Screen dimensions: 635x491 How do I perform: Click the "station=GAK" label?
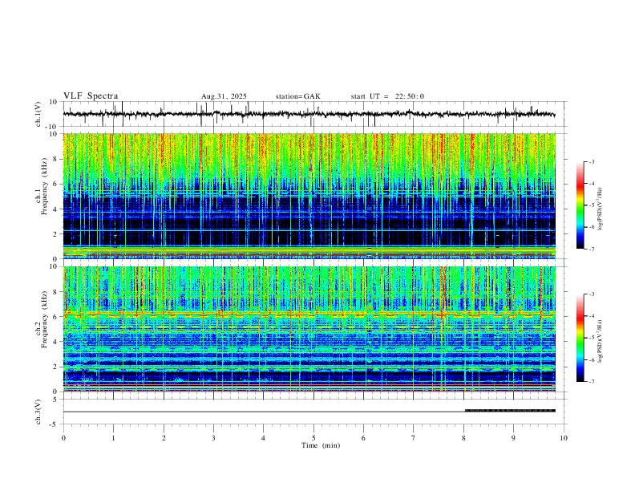click(x=298, y=96)
